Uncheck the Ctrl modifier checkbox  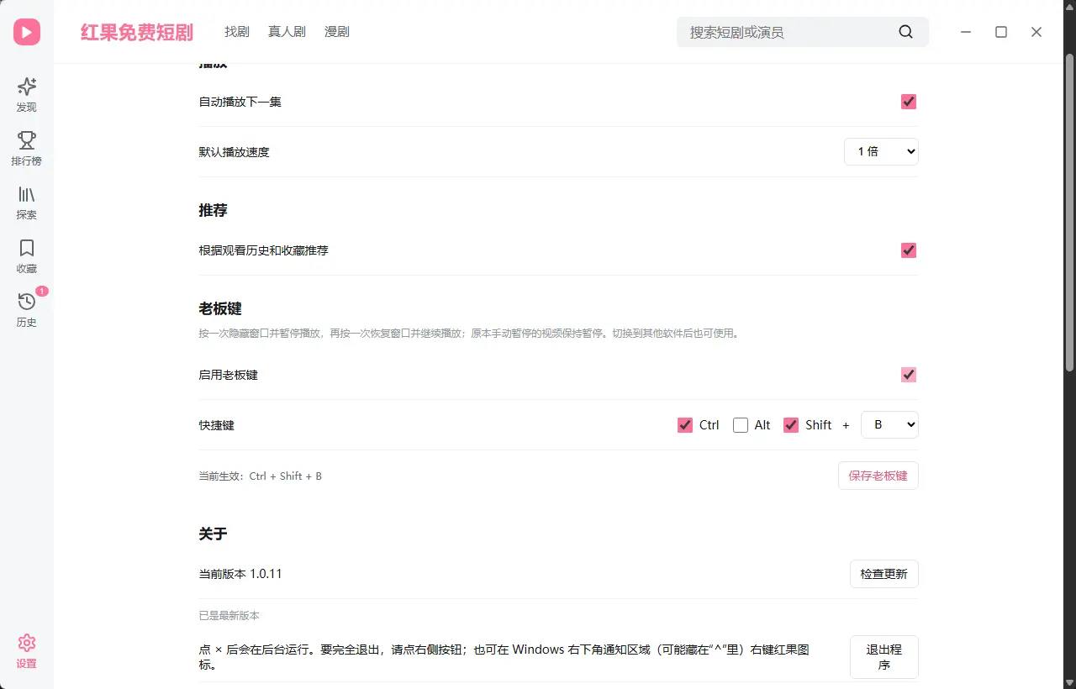tap(685, 425)
